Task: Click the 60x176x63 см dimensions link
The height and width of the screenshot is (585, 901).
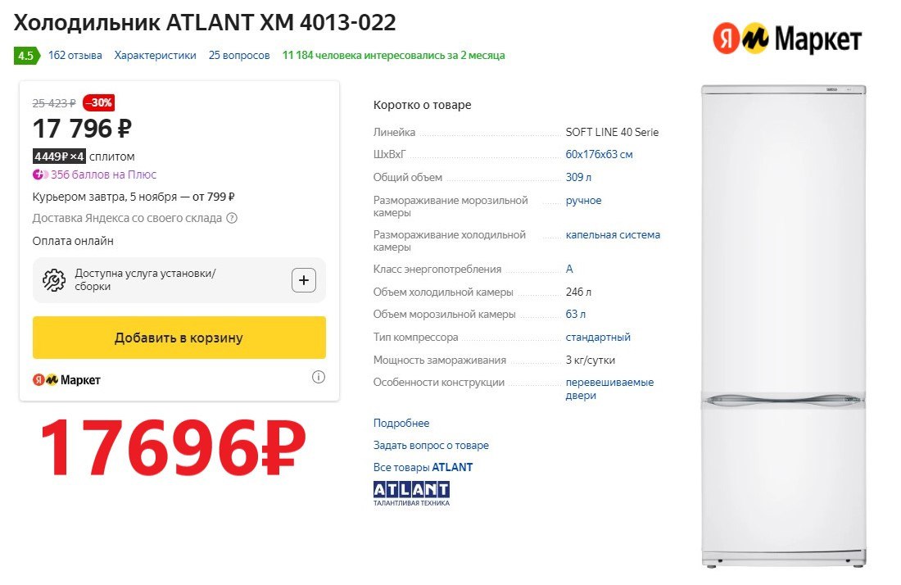Action: pos(599,155)
